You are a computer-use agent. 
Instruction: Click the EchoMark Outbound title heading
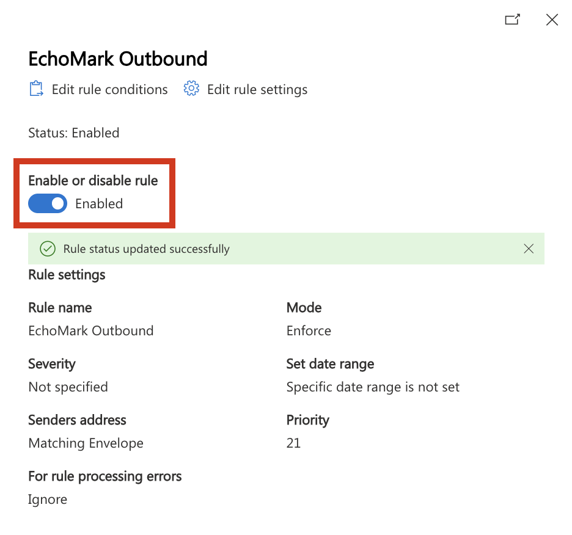118,59
